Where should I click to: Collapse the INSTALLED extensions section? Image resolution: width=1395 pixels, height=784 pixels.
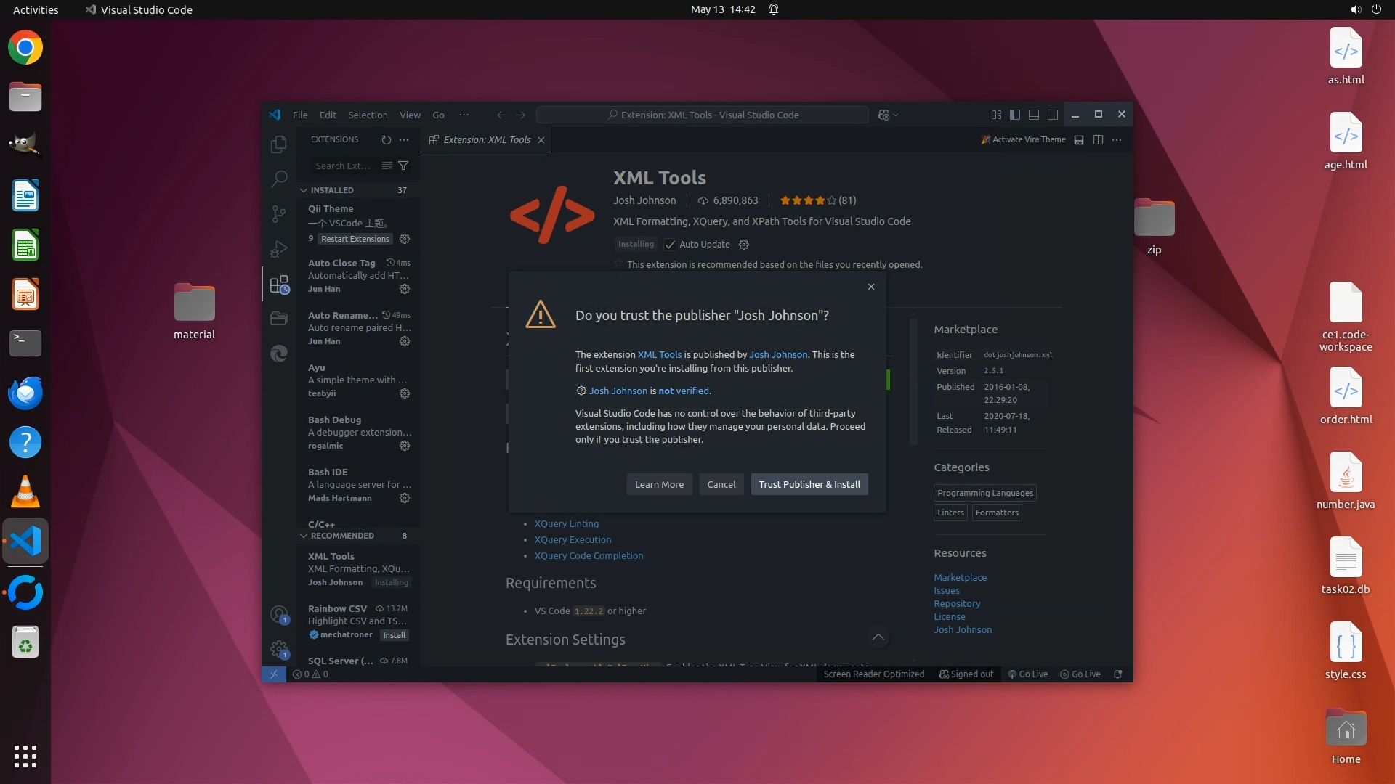tap(304, 190)
